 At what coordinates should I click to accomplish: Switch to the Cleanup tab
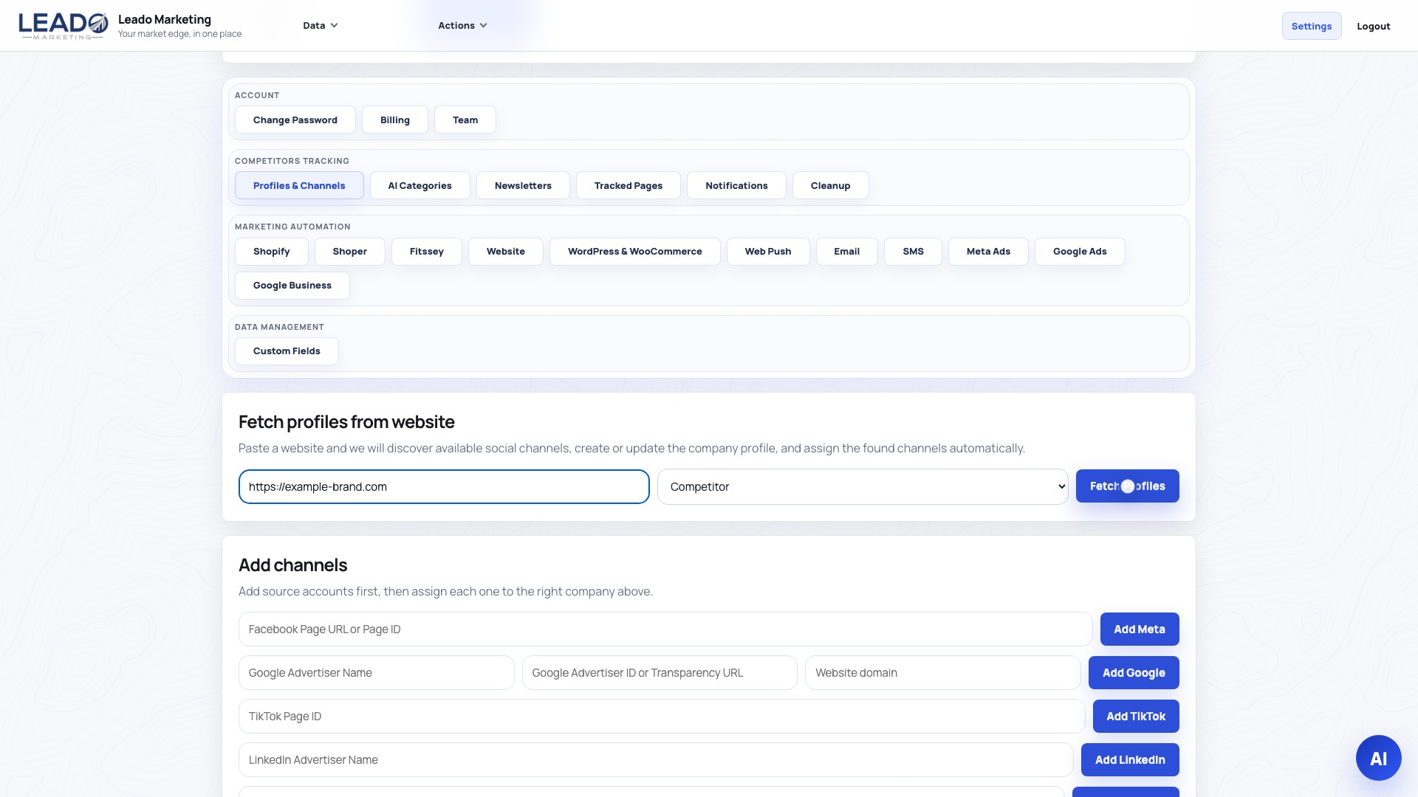tap(831, 186)
